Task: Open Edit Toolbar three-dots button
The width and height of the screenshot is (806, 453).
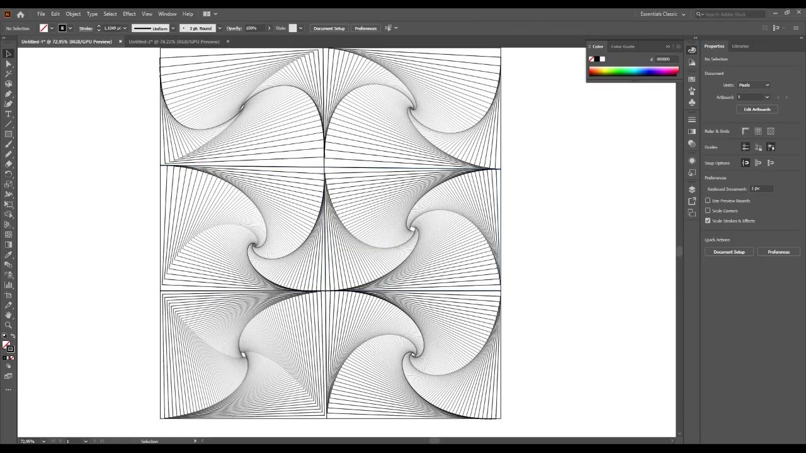Action: coord(9,389)
